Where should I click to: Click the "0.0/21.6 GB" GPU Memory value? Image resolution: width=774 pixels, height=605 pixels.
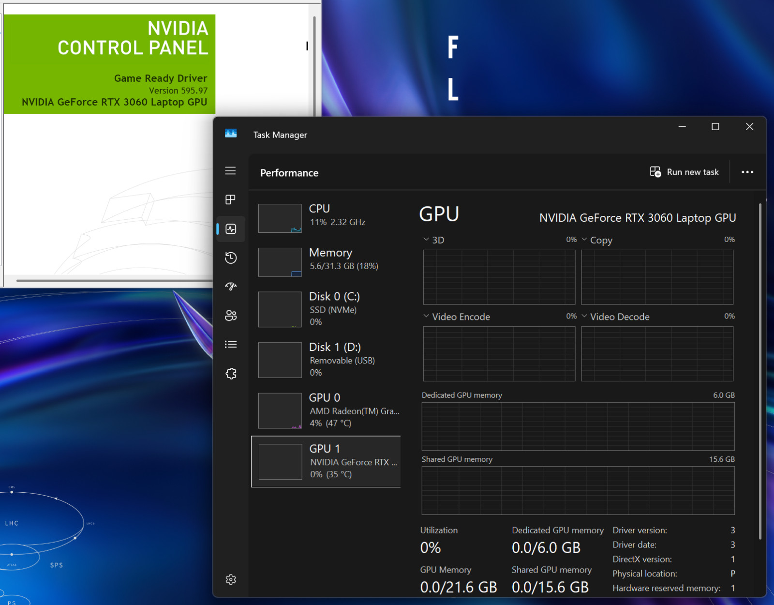pos(459,587)
